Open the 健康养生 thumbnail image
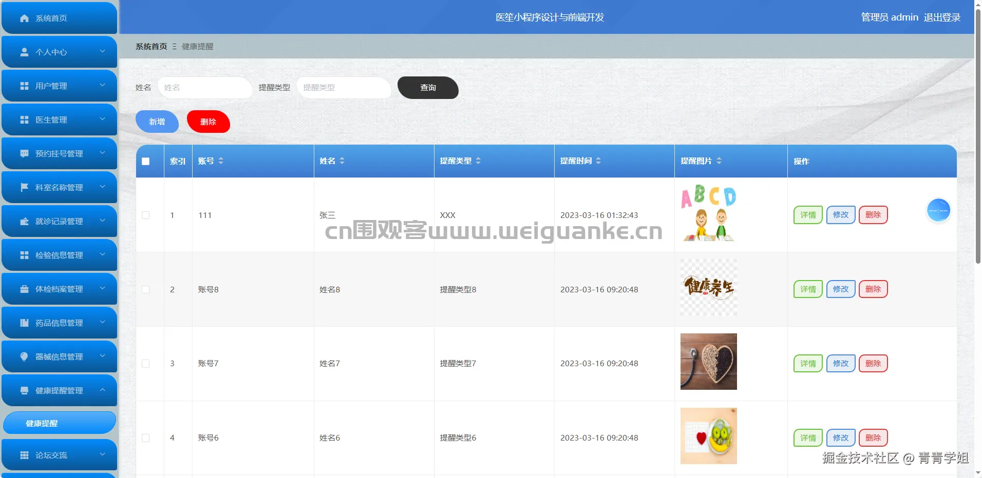The width and height of the screenshot is (982, 478). pyautogui.click(x=709, y=287)
